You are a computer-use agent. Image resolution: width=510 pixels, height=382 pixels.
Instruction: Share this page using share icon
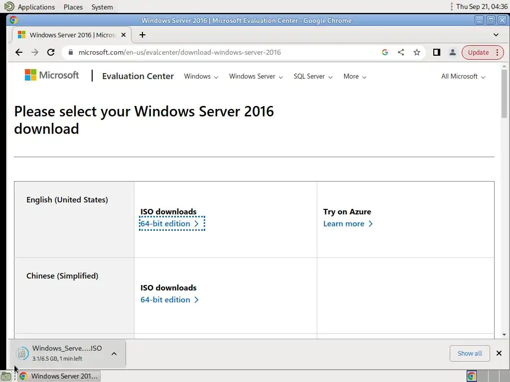click(x=401, y=52)
